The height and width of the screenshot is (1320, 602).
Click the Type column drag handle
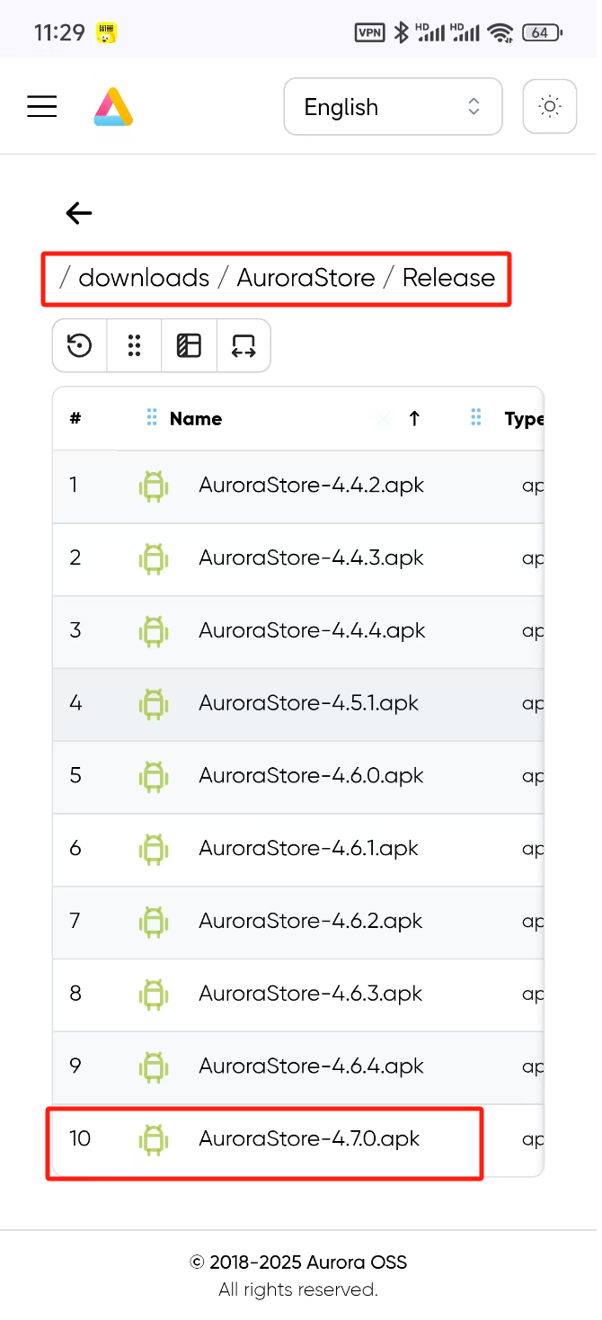click(x=477, y=418)
